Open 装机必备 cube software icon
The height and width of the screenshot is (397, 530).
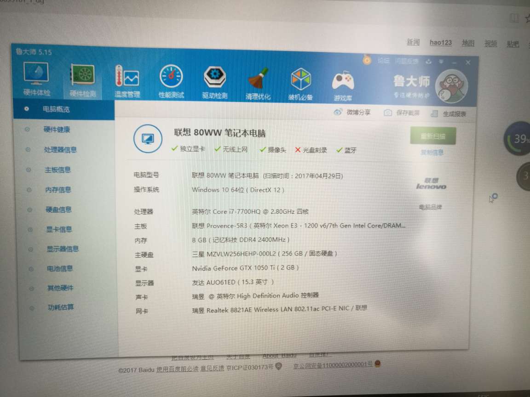coord(300,85)
